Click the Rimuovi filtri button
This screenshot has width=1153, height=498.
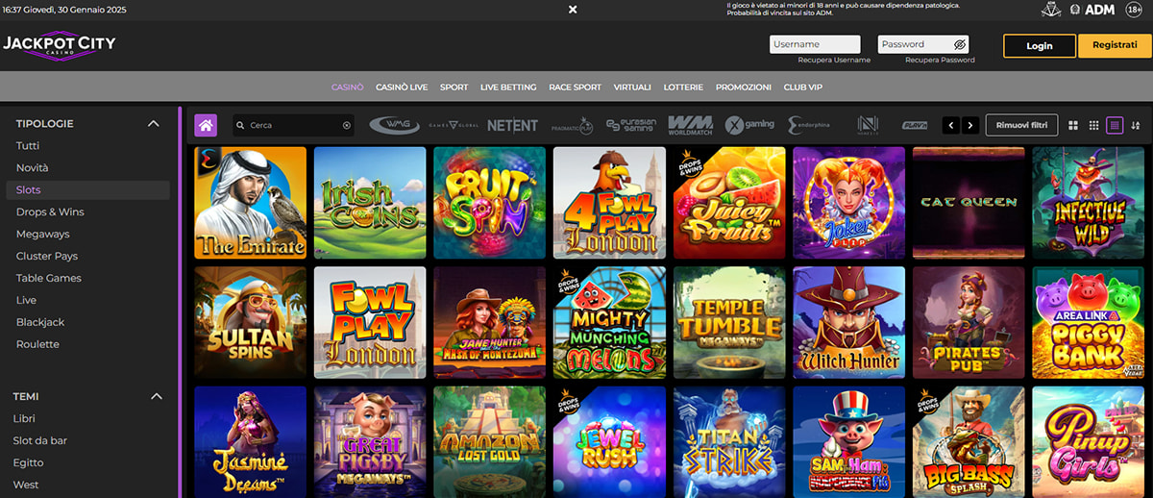[x=1022, y=125]
